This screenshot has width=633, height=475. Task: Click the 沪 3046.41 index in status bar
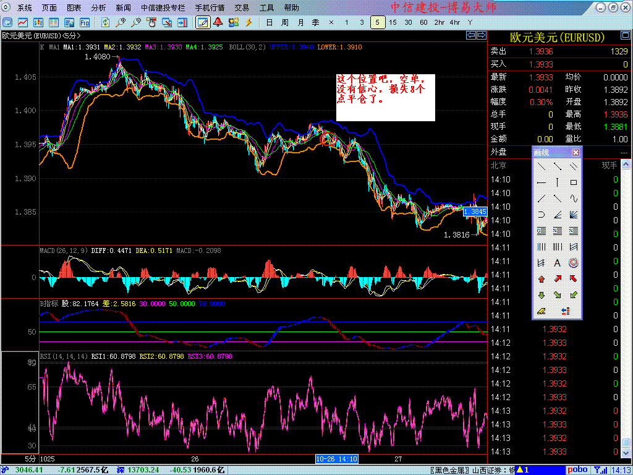(21, 470)
